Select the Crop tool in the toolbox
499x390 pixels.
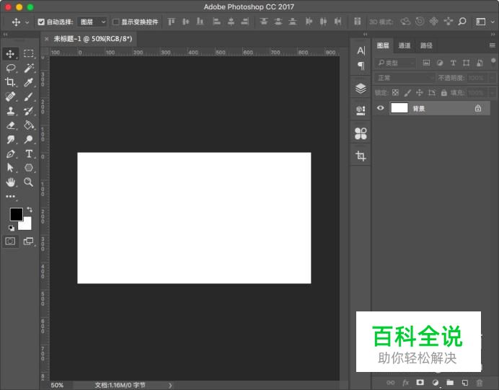pyautogui.click(x=11, y=82)
